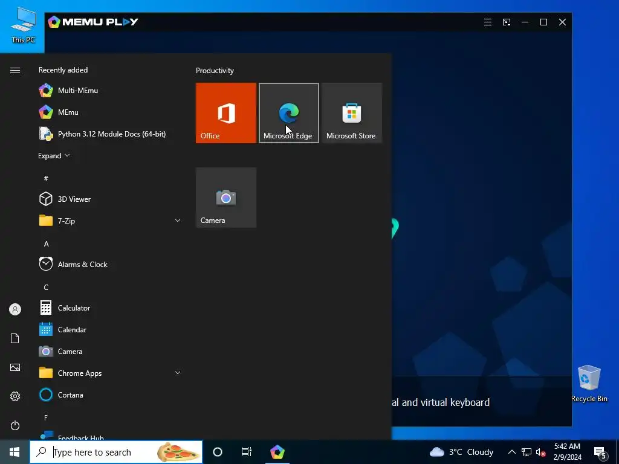
Task: Click the F letter group header
Action: click(x=46, y=417)
